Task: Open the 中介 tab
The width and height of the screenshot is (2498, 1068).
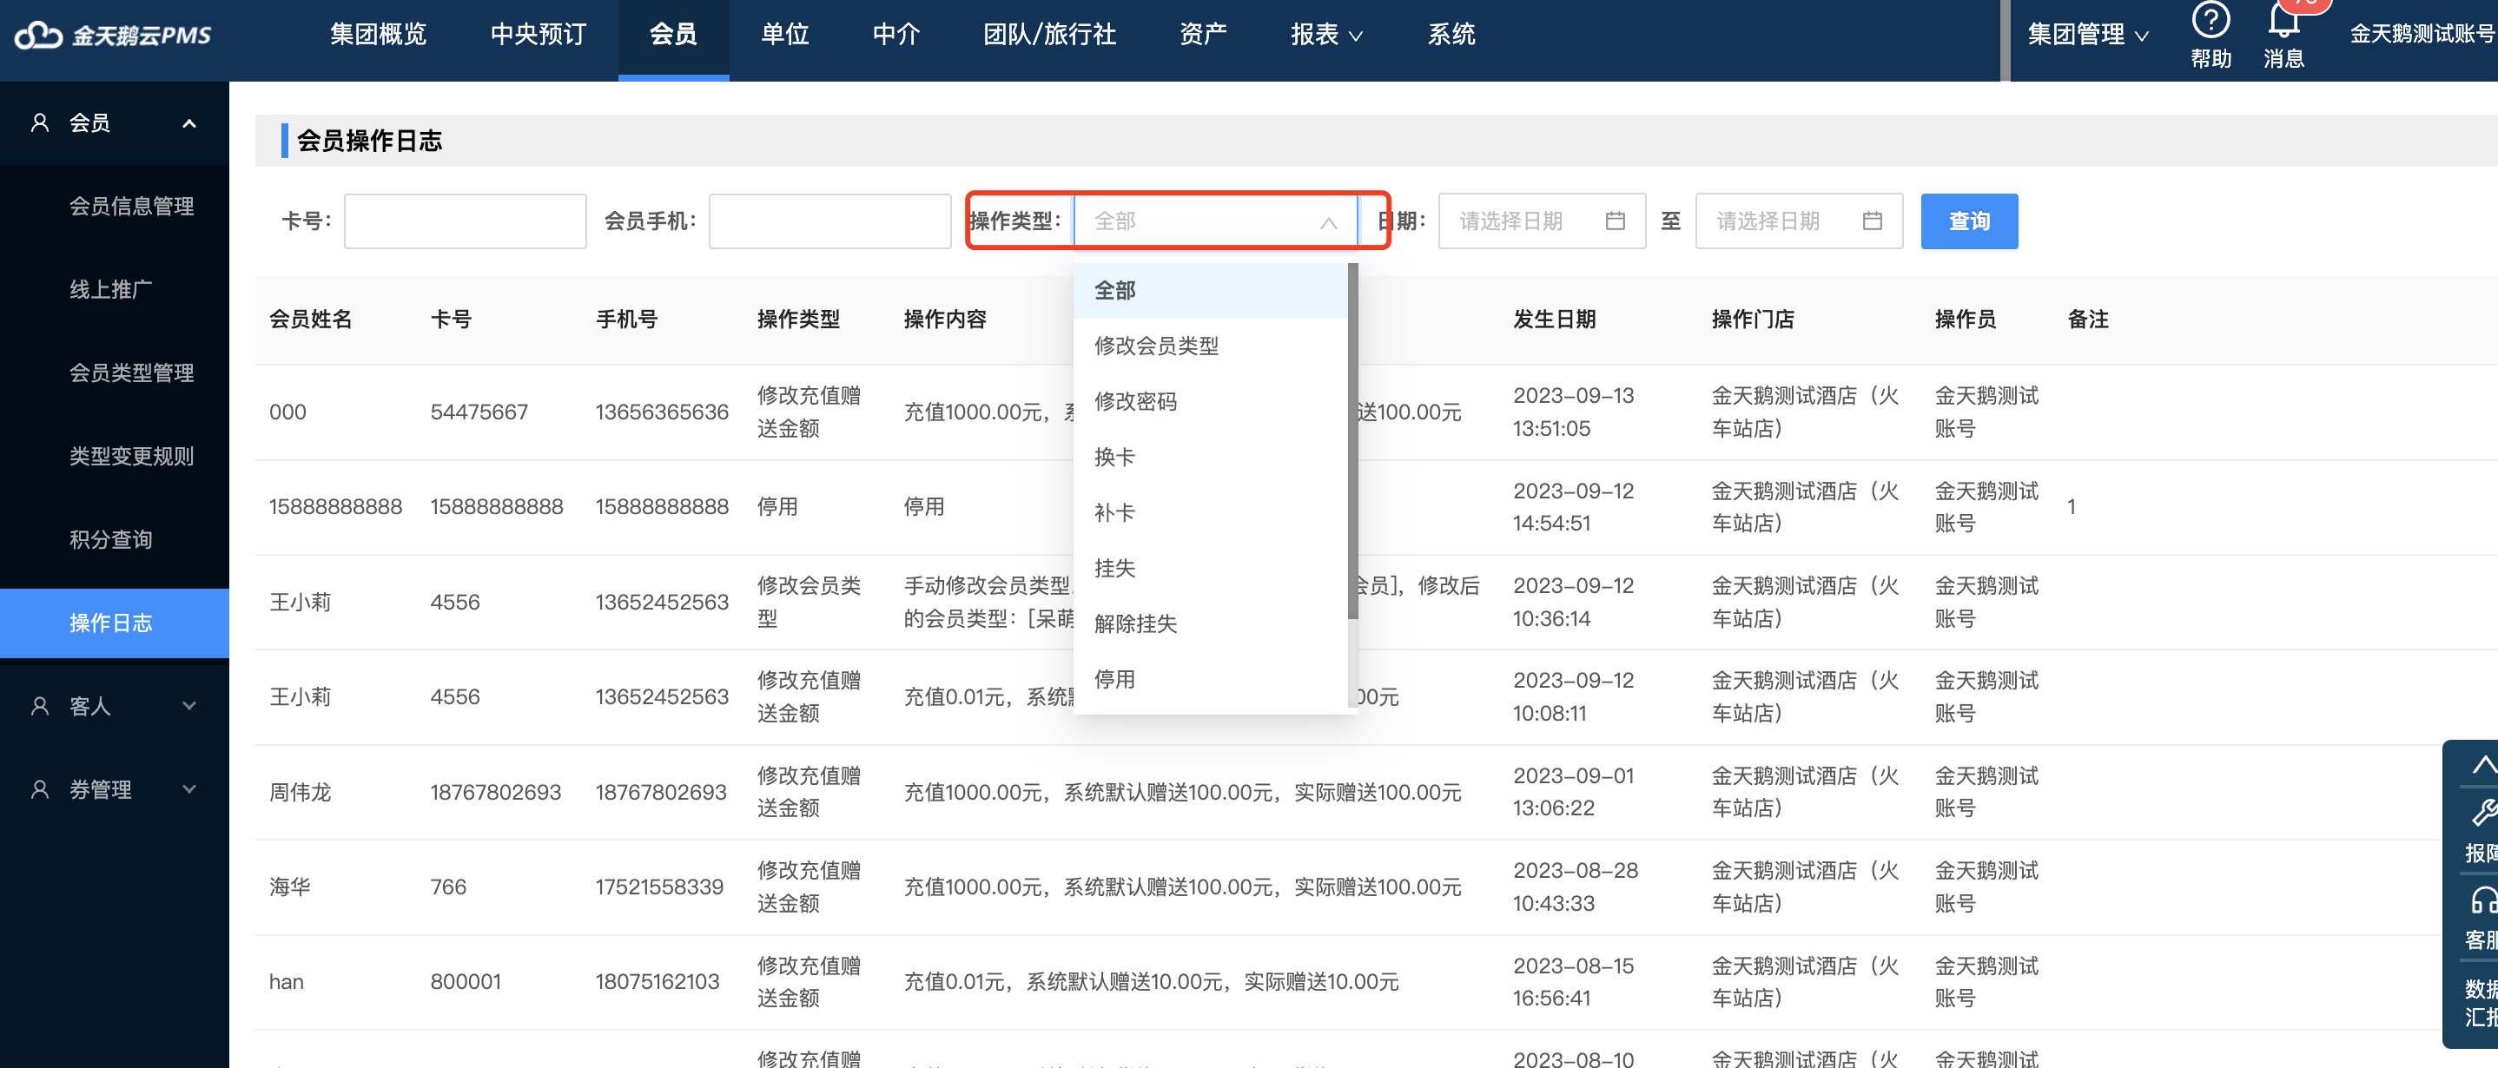Action: click(896, 36)
